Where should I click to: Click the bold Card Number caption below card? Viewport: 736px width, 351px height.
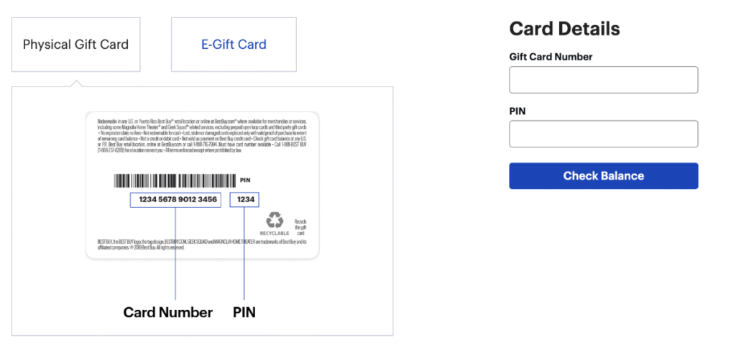point(168,312)
